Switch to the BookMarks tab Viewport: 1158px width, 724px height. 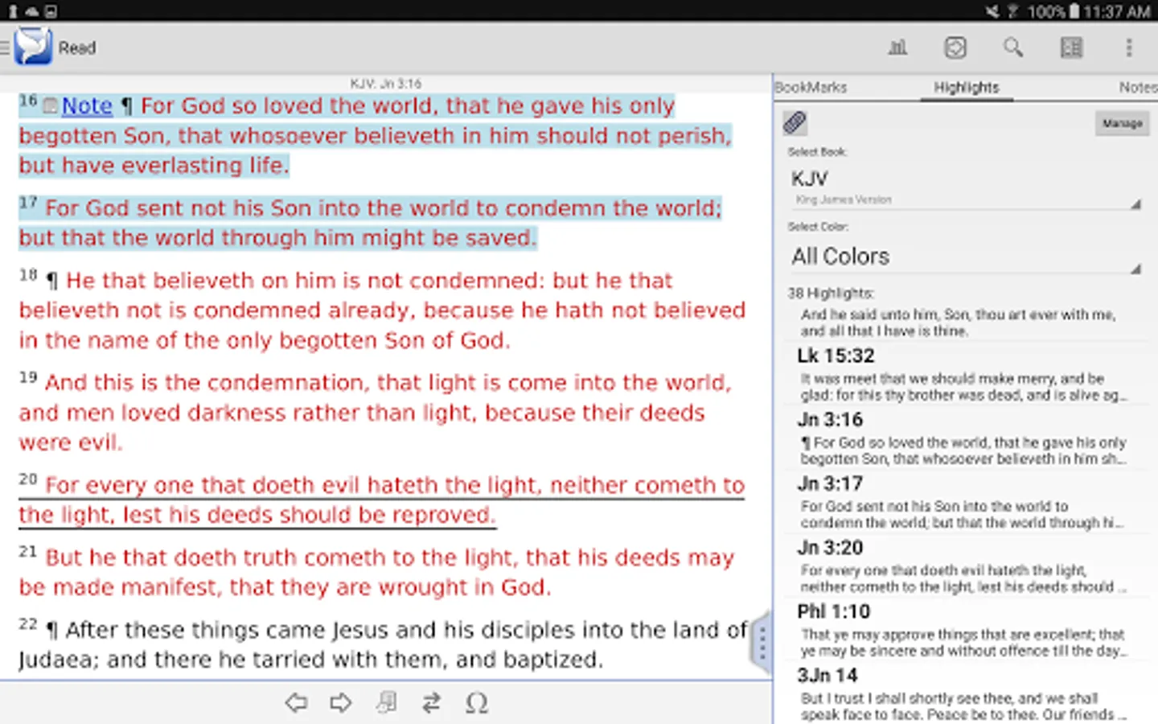pos(811,87)
